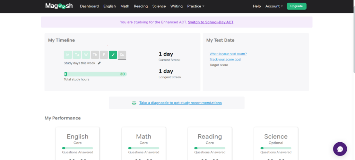Screen dimensions: 355x160
Task: Toggle Monday study day
Action: (x=68, y=55)
